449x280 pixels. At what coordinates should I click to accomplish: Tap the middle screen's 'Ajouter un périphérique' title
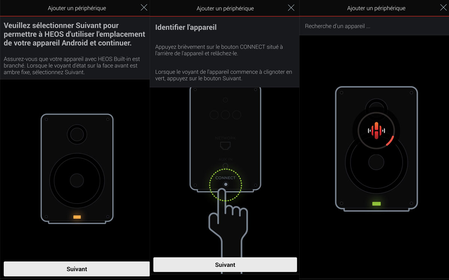pyautogui.click(x=225, y=8)
